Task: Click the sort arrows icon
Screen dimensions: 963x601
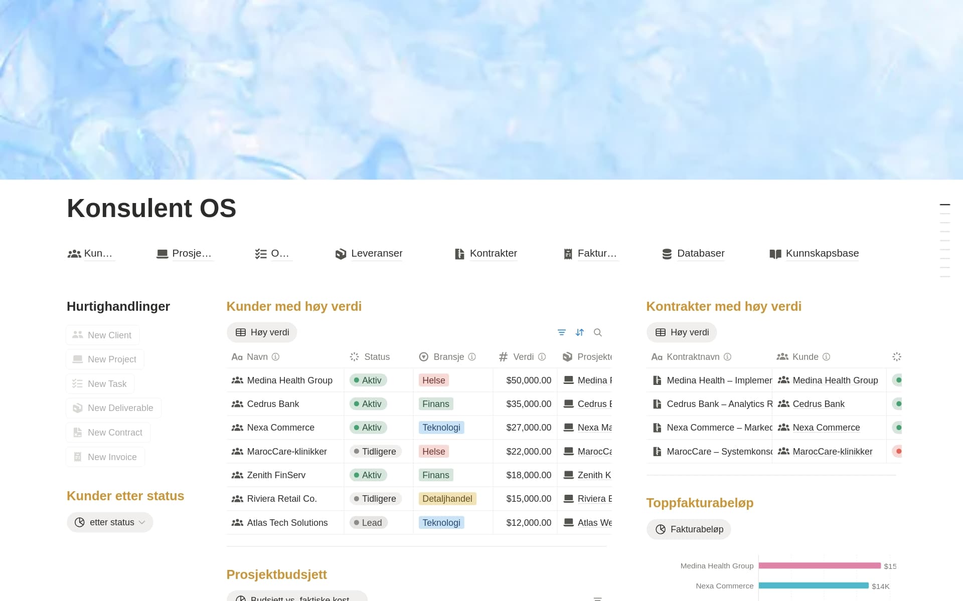Action: [x=580, y=332]
